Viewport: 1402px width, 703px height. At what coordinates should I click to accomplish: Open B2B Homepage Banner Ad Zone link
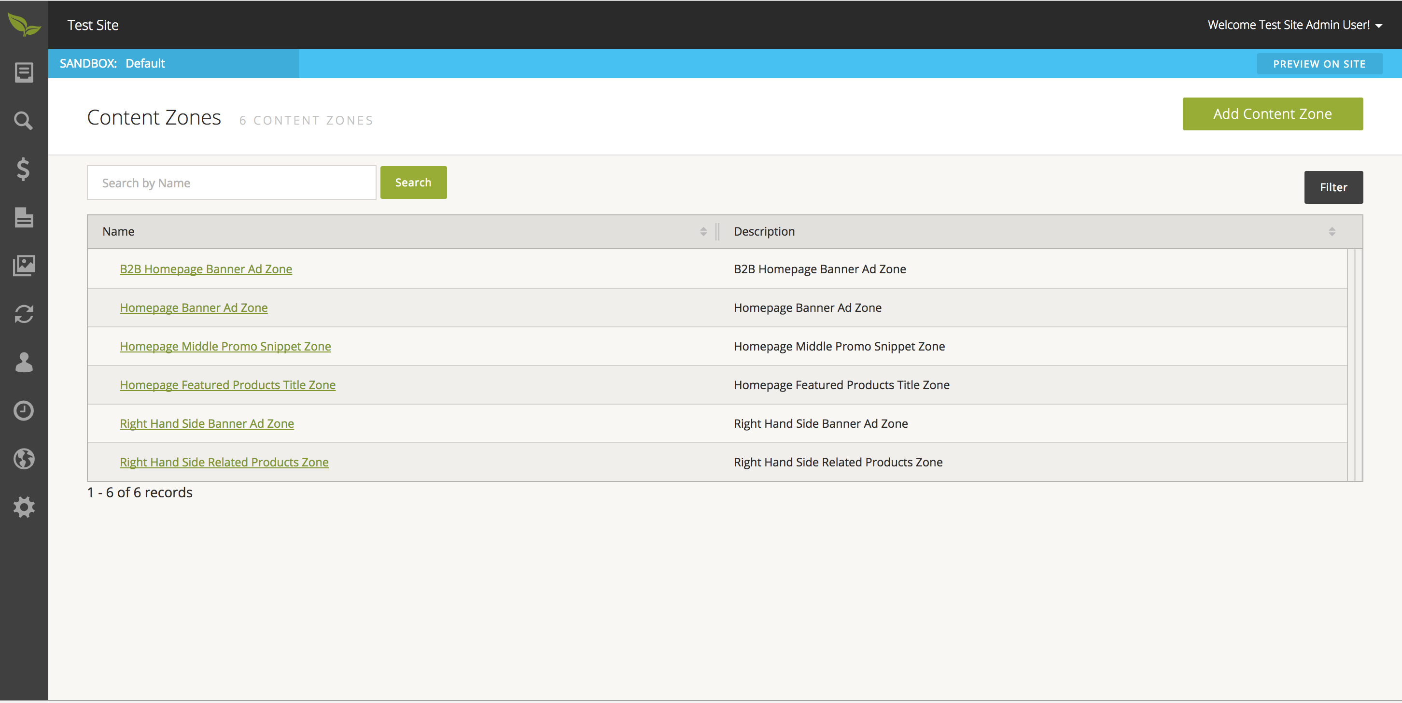(x=206, y=269)
